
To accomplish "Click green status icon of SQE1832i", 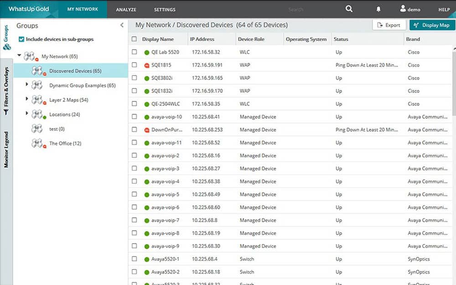I will click(x=146, y=92).
